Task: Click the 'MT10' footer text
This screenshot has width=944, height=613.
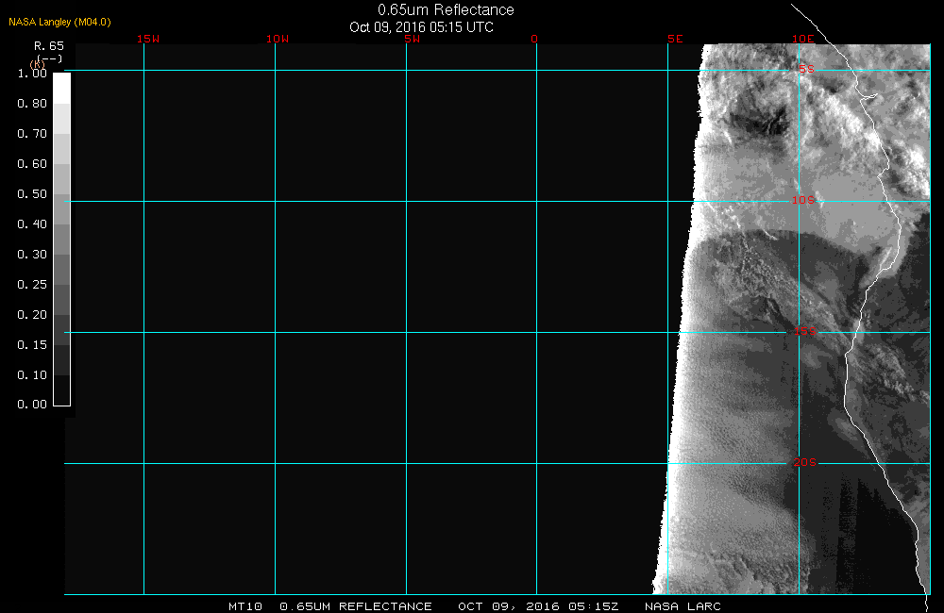Action: 245,606
